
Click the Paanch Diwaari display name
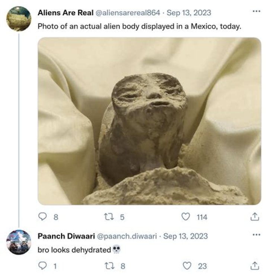[66, 236]
